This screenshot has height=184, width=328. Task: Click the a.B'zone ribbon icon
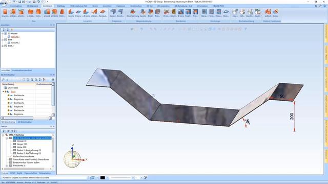(86, 12)
